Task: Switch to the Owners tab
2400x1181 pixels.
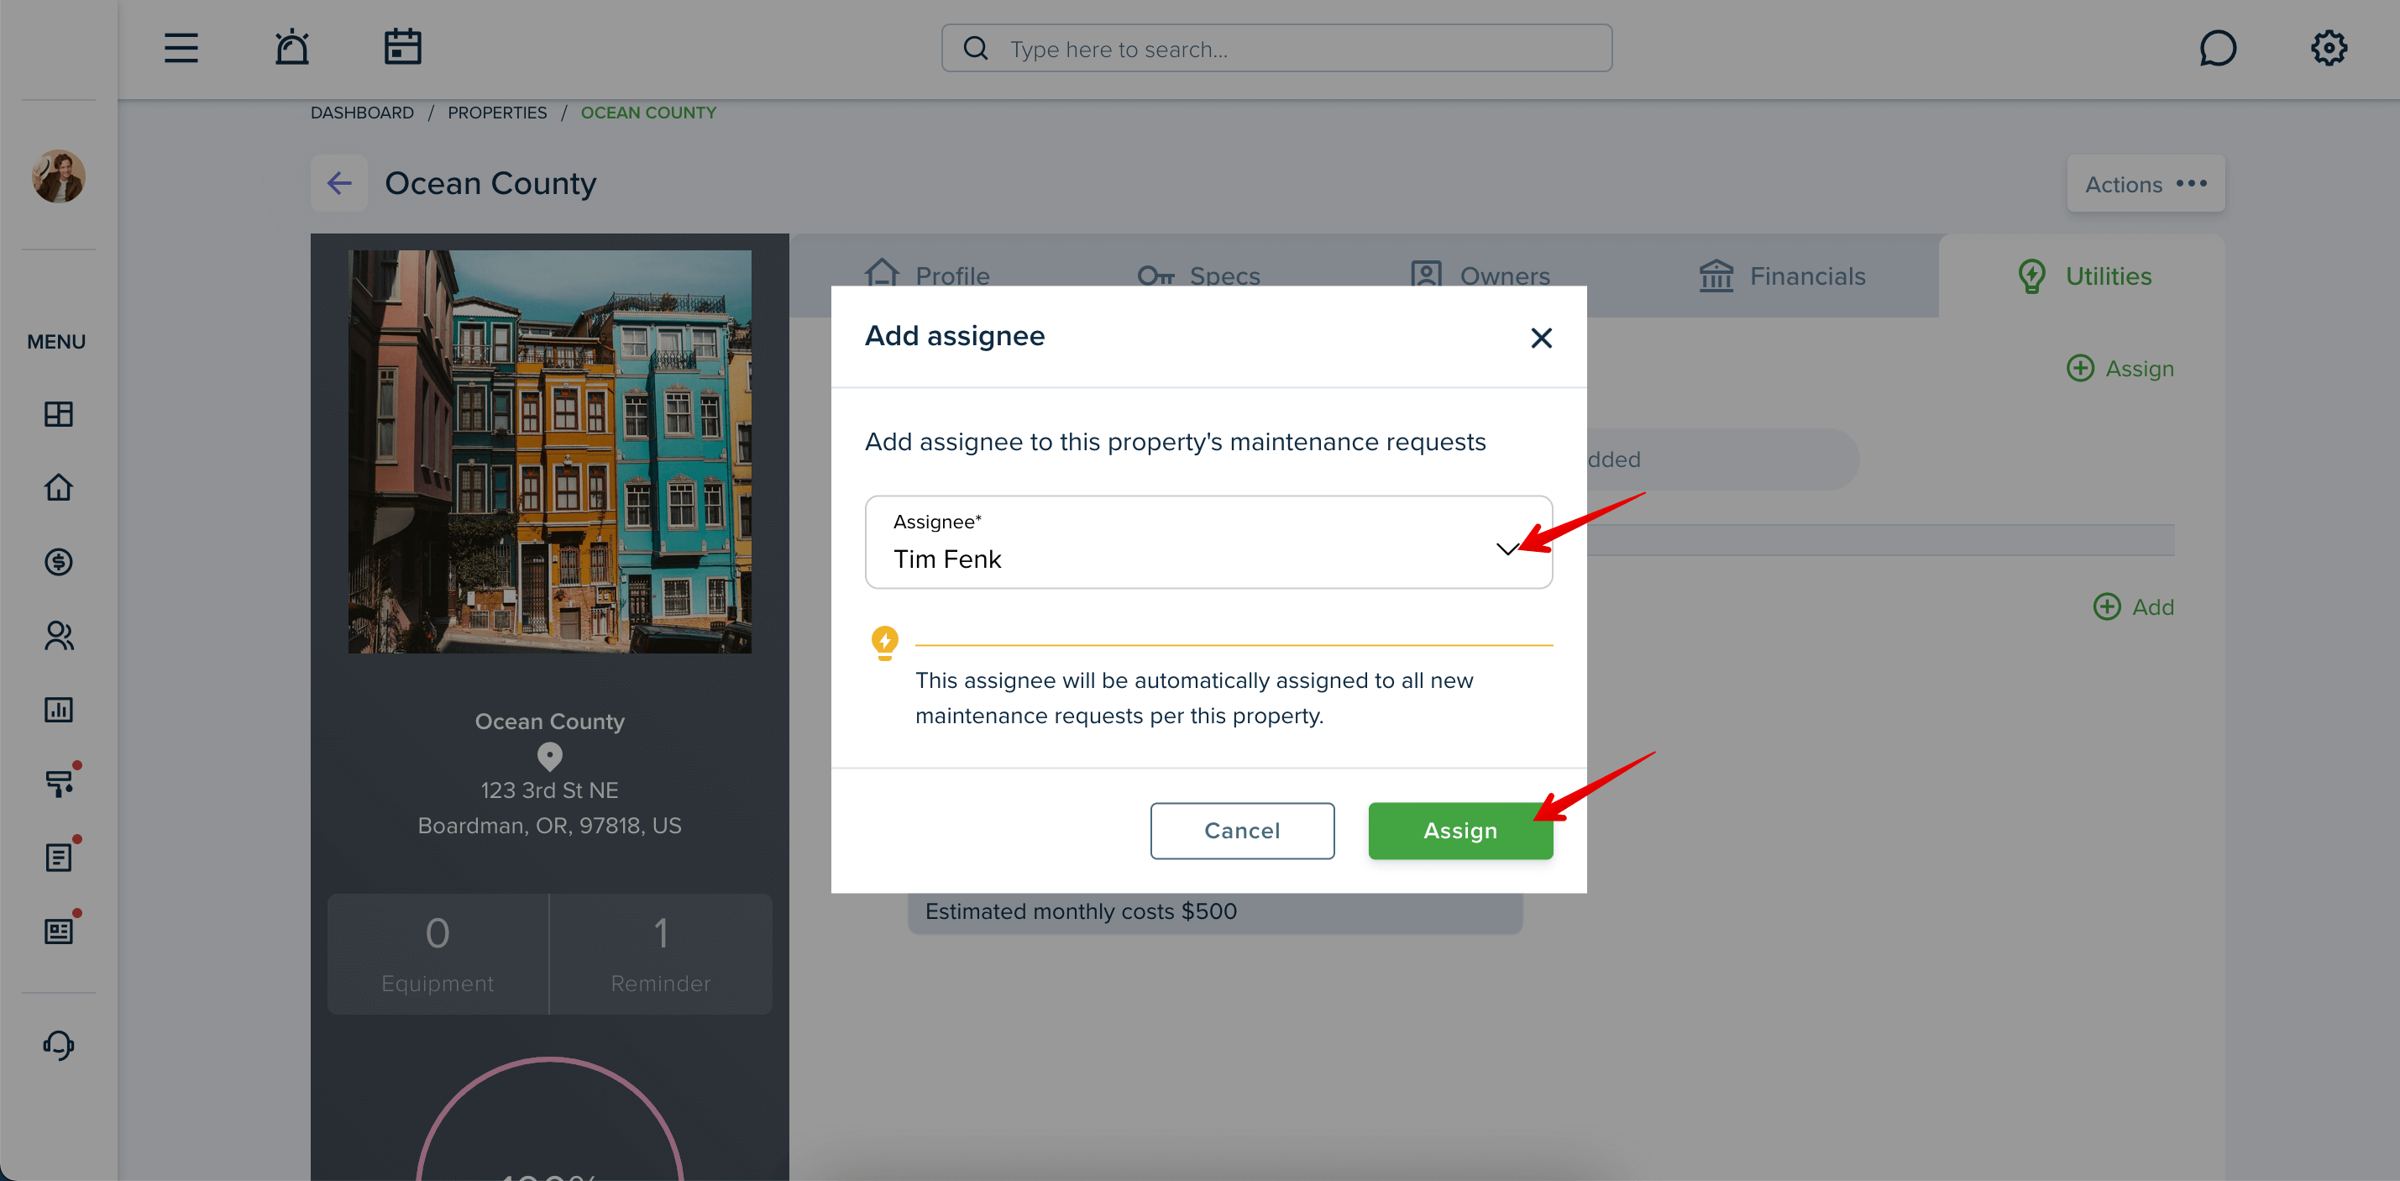Action: 1480,276
